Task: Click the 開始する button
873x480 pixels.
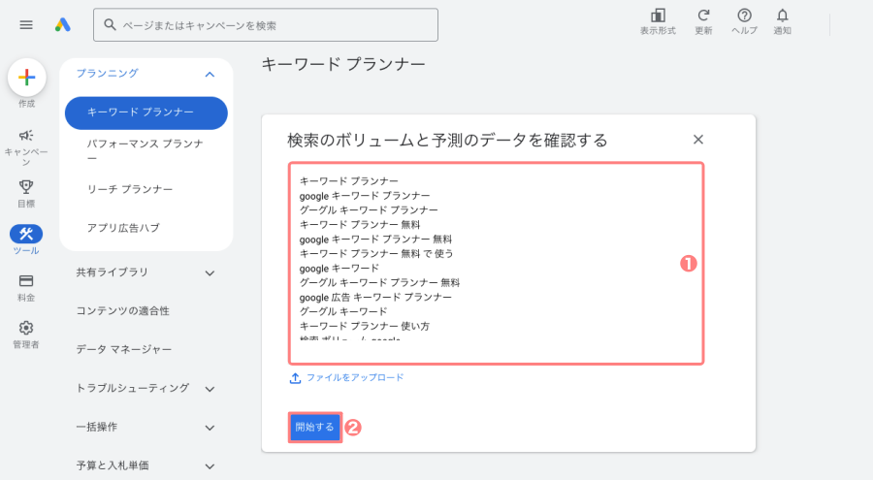Action: [315, 427]
